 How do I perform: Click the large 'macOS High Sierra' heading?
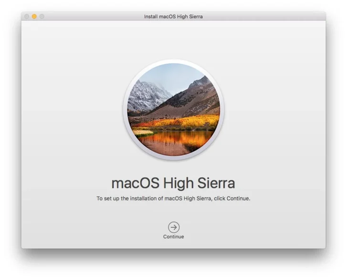pyautogui.click(x=173, y=183)
